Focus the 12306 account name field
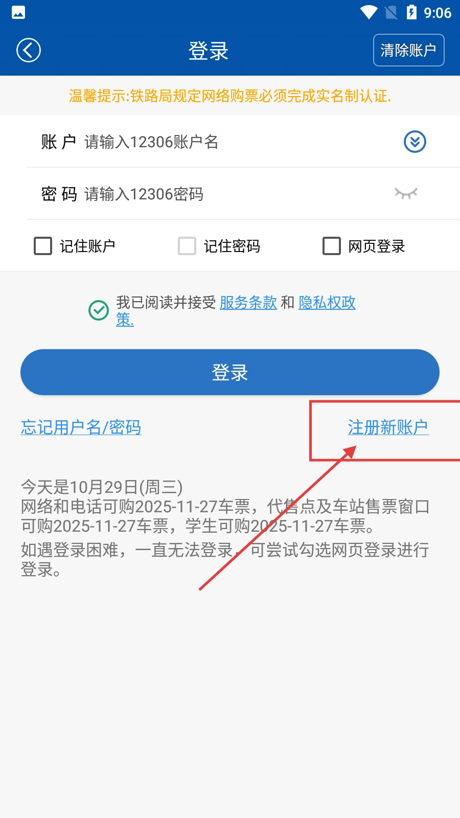This screenshot has width=460, height=818. coord(240,142)
